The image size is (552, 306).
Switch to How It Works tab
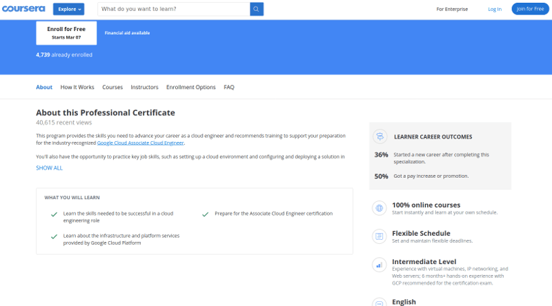77,88
